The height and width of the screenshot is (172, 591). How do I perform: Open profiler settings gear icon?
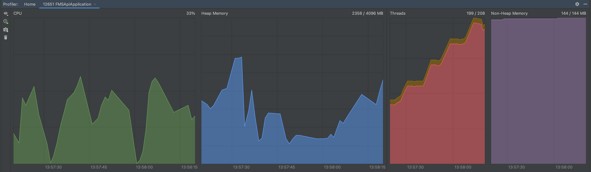[577, 4]
